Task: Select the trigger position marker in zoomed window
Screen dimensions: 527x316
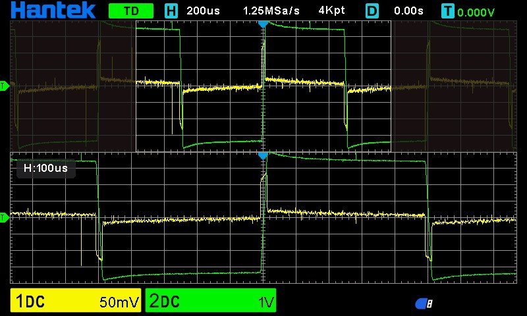Action: [x=263, y=156]
